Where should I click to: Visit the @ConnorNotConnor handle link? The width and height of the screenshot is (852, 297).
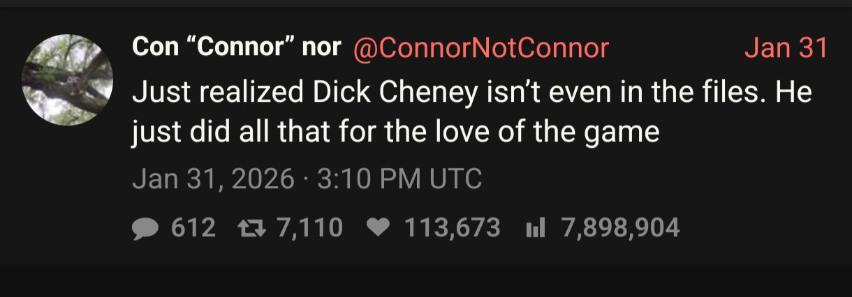(x=481, y=48)
